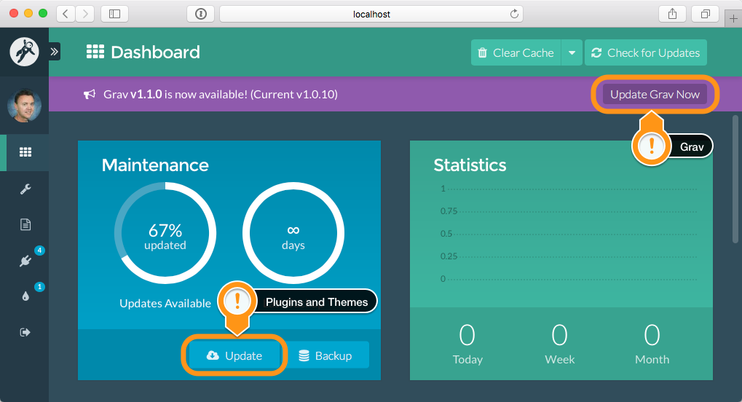Viewport: 742px width, 402px height.
Task: Open the user avatar profile
Action: pos(24,105)
